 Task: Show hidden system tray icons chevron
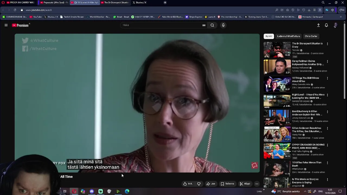pos(305,191)
